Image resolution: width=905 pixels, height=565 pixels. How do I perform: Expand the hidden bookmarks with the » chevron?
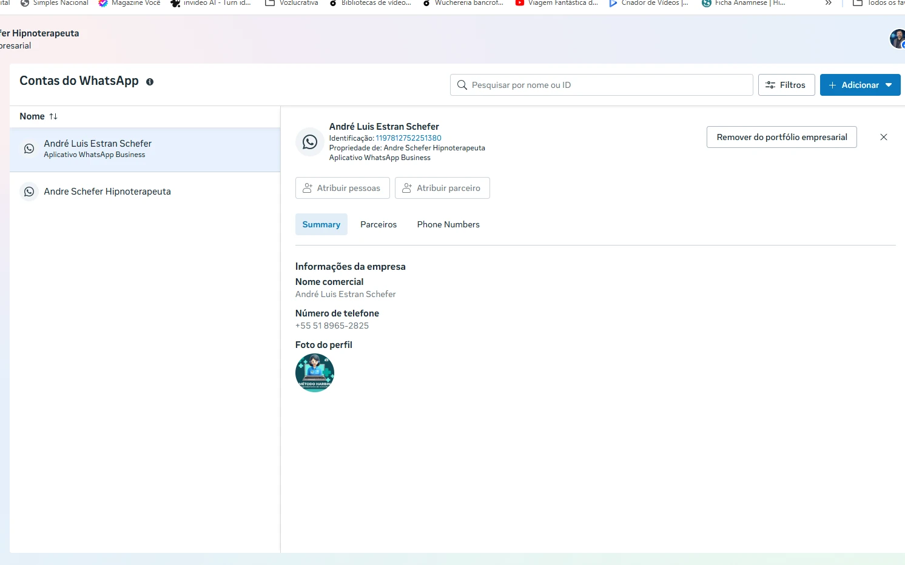tap(829, 4)
